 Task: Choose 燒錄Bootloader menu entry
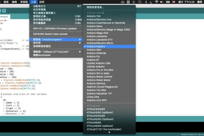(x=56, y=55)
